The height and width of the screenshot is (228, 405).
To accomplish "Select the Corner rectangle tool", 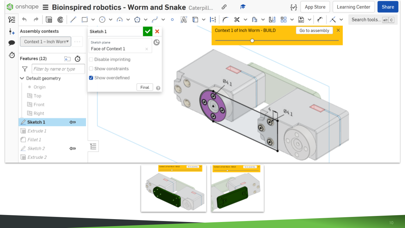I will (x=84, y=19).
